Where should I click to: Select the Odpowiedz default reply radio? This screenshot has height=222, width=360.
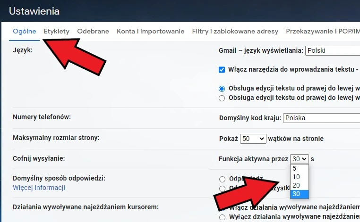tap(222, 179)
